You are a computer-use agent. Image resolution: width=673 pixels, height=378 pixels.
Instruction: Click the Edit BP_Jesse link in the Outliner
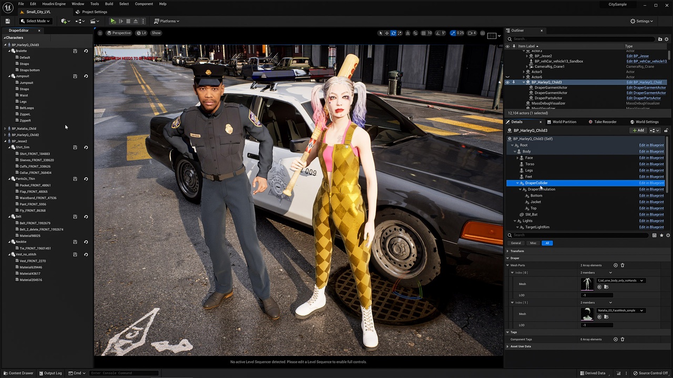(x=637, y=56)
